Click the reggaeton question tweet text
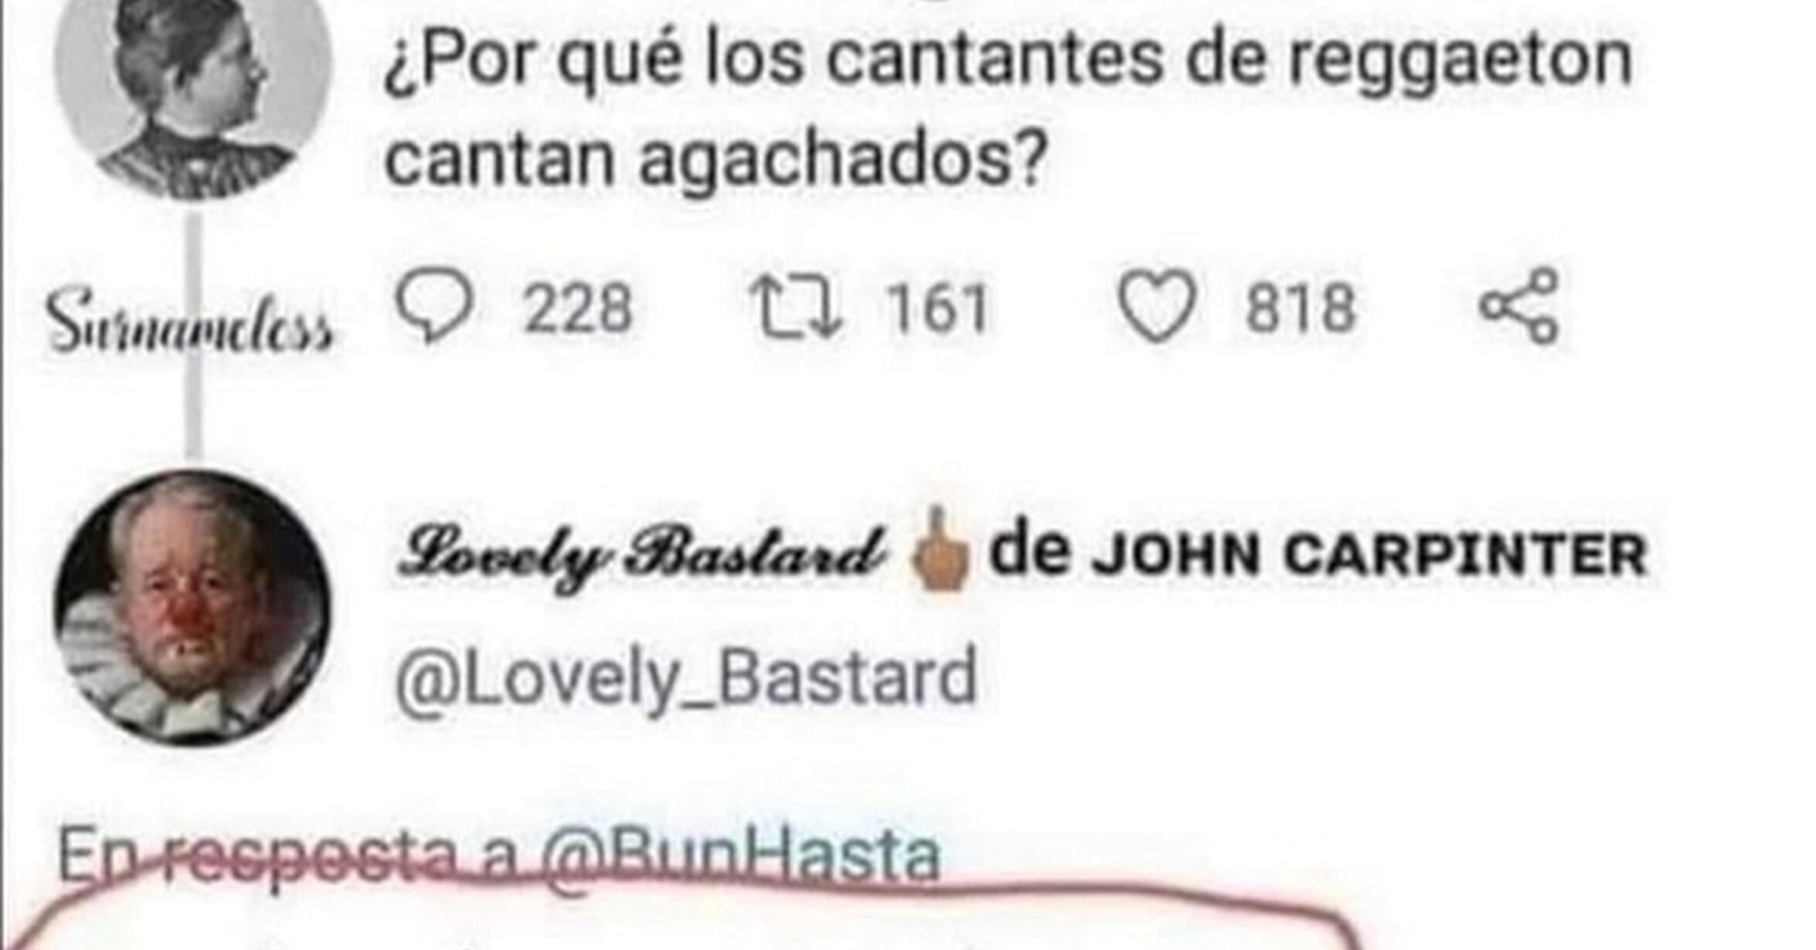The height and width of the screenshot is (950, 1816). (x=1008, y=108)
